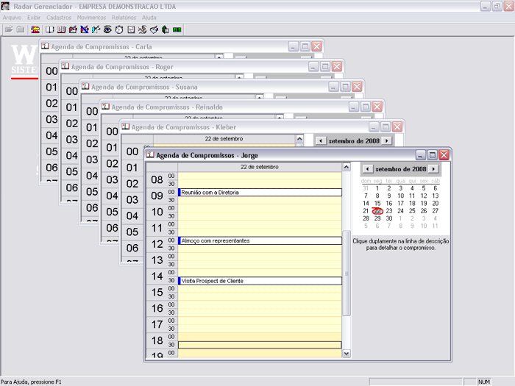Click the eye icon in toolbar
515x386 pixels.
[107, 29]
